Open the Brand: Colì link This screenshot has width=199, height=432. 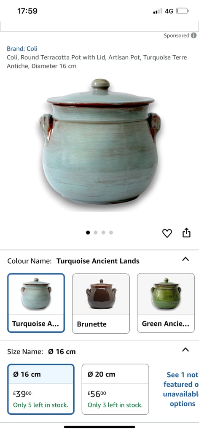[x=22, y=49]
